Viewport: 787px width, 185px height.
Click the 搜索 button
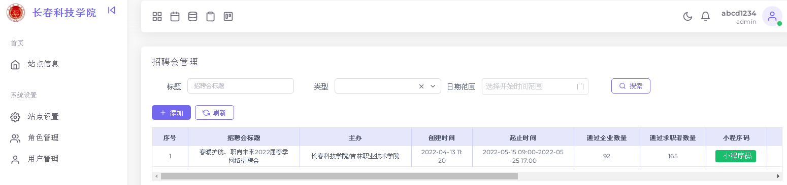pyautogui.click(x=631, y=86)
